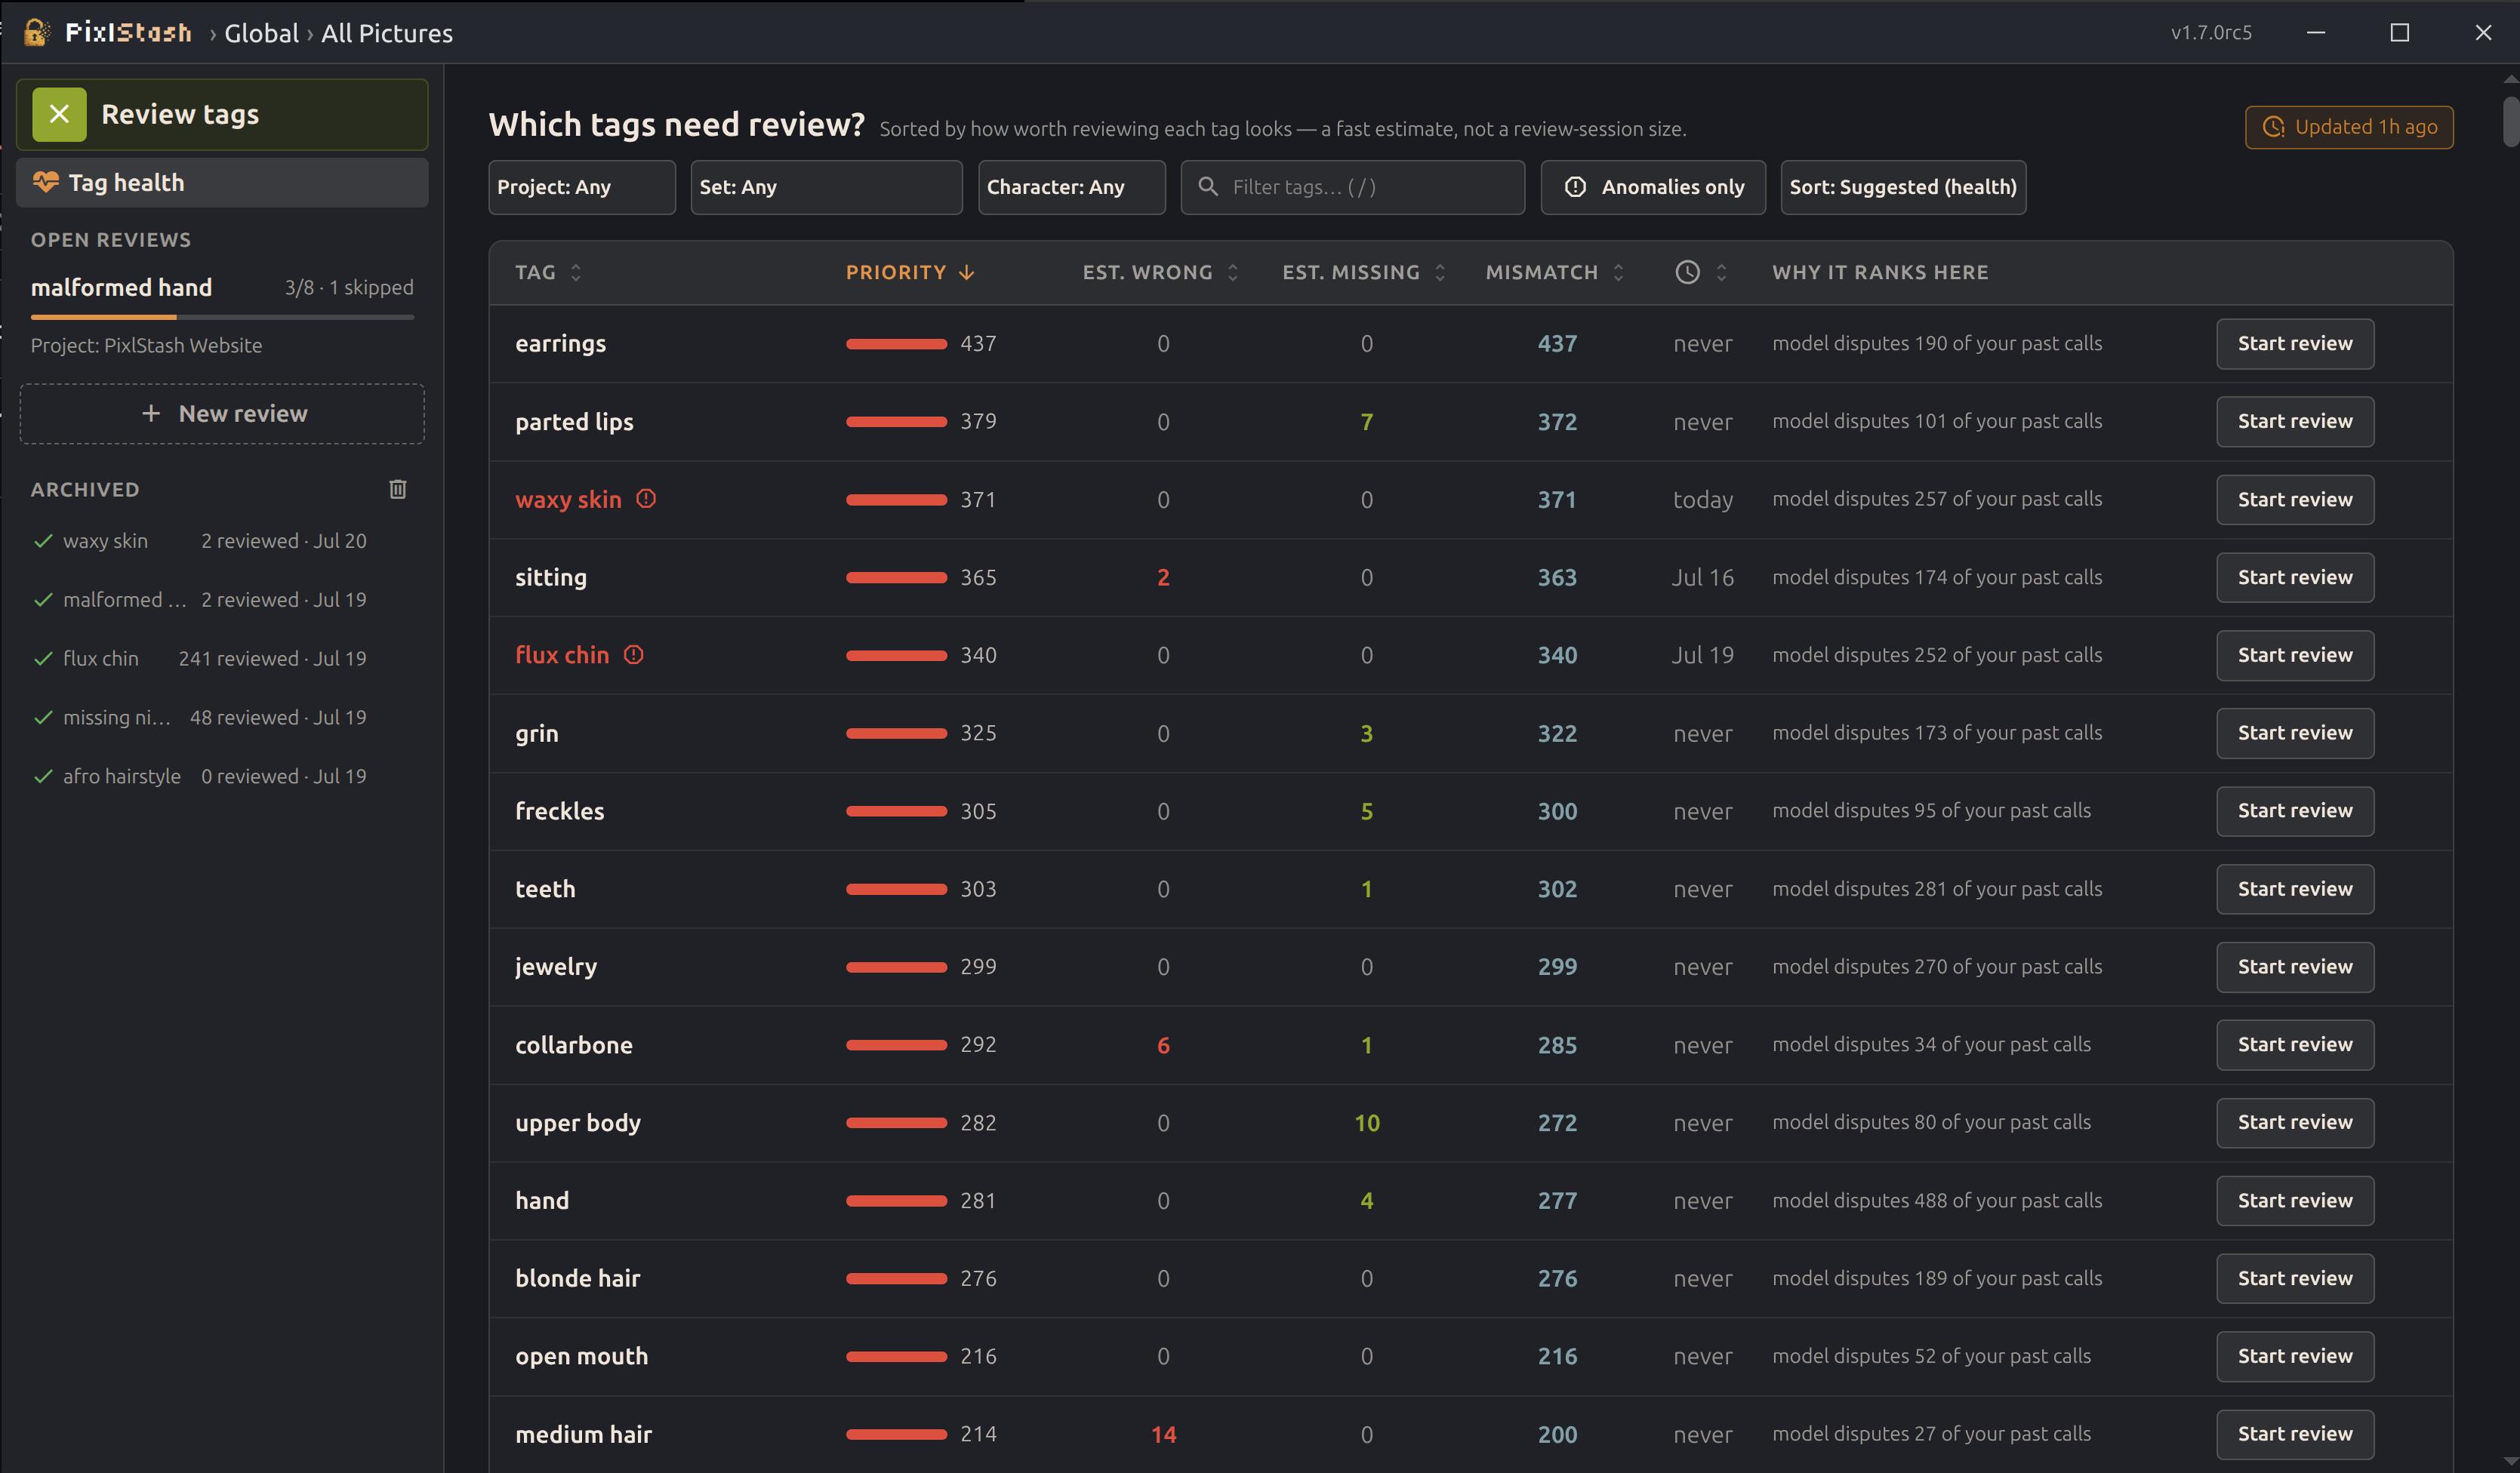Click the magnifier icon in the filter box
This screenshot has height=1473, width=2520.
(1208, 186)
